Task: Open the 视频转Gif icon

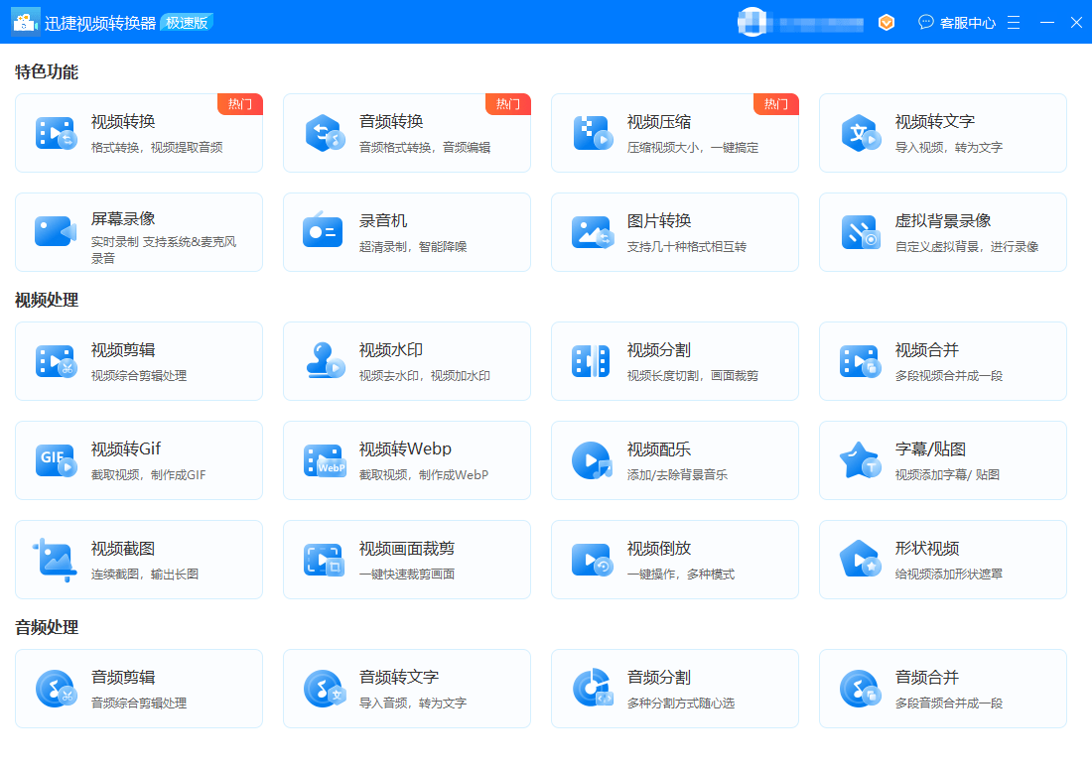Action: (x=56, y=460)
